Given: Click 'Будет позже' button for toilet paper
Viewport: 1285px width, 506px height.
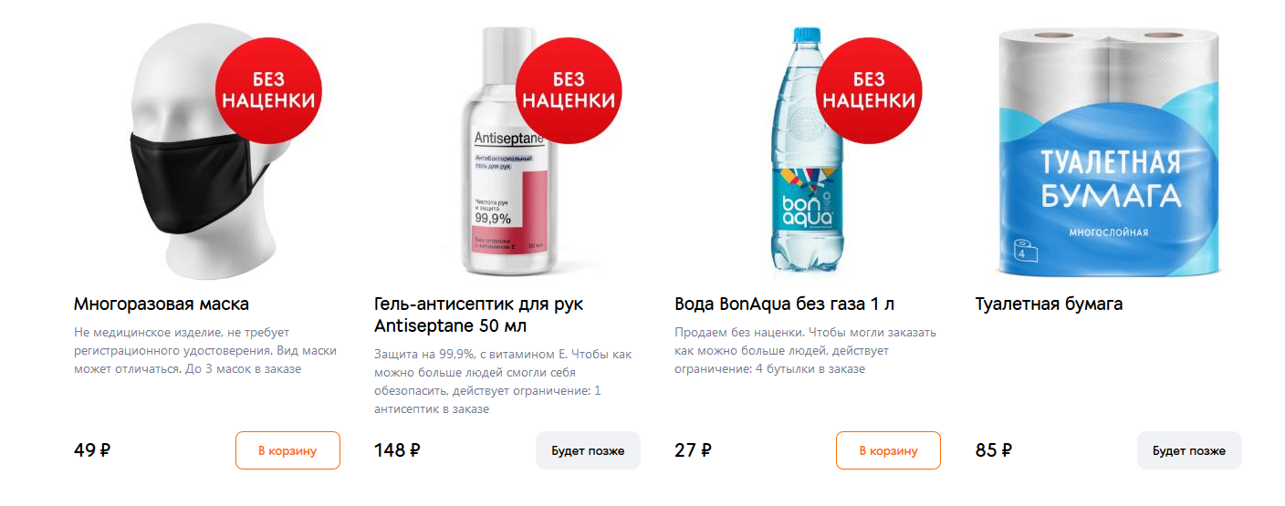Looking at the screenshot, I should 1189,450.
